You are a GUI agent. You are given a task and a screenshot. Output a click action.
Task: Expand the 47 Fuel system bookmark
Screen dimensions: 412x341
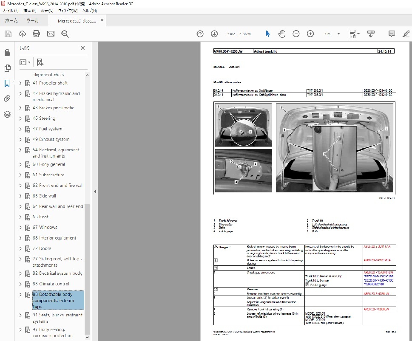[x=20, y=129]
